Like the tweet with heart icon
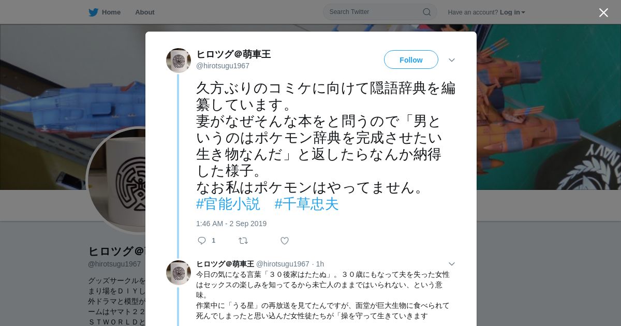Screen dimensions: 621x326 pos(285,241)
